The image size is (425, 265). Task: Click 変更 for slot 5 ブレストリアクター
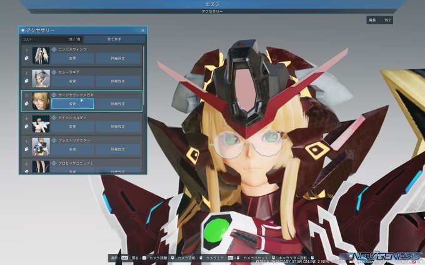pos(72,149)
